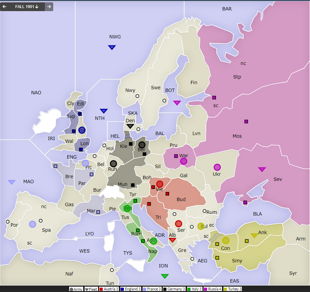
Task: Click the France 3 legend entry
Action: click(152, 289)
